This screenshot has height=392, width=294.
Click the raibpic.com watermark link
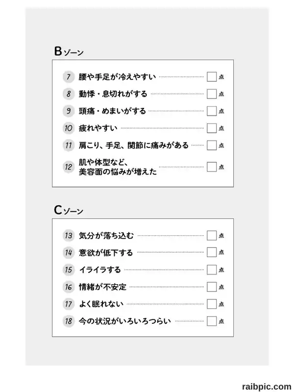[x=267, y=387]
